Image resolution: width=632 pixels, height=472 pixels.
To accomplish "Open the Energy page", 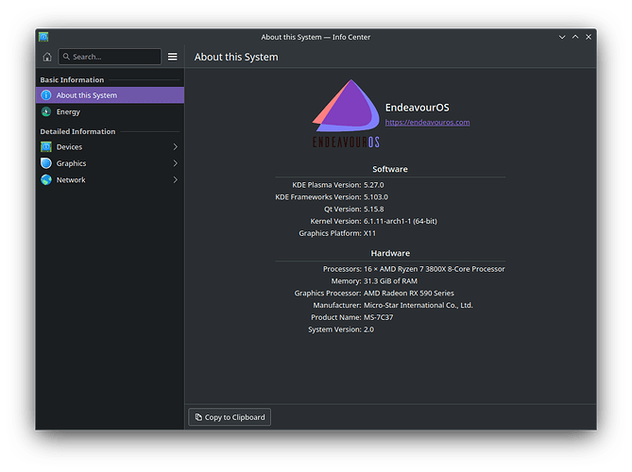I will pos(110,111).
